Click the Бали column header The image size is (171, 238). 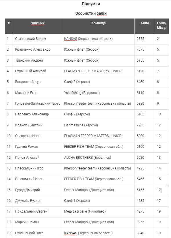coord(145,26)
